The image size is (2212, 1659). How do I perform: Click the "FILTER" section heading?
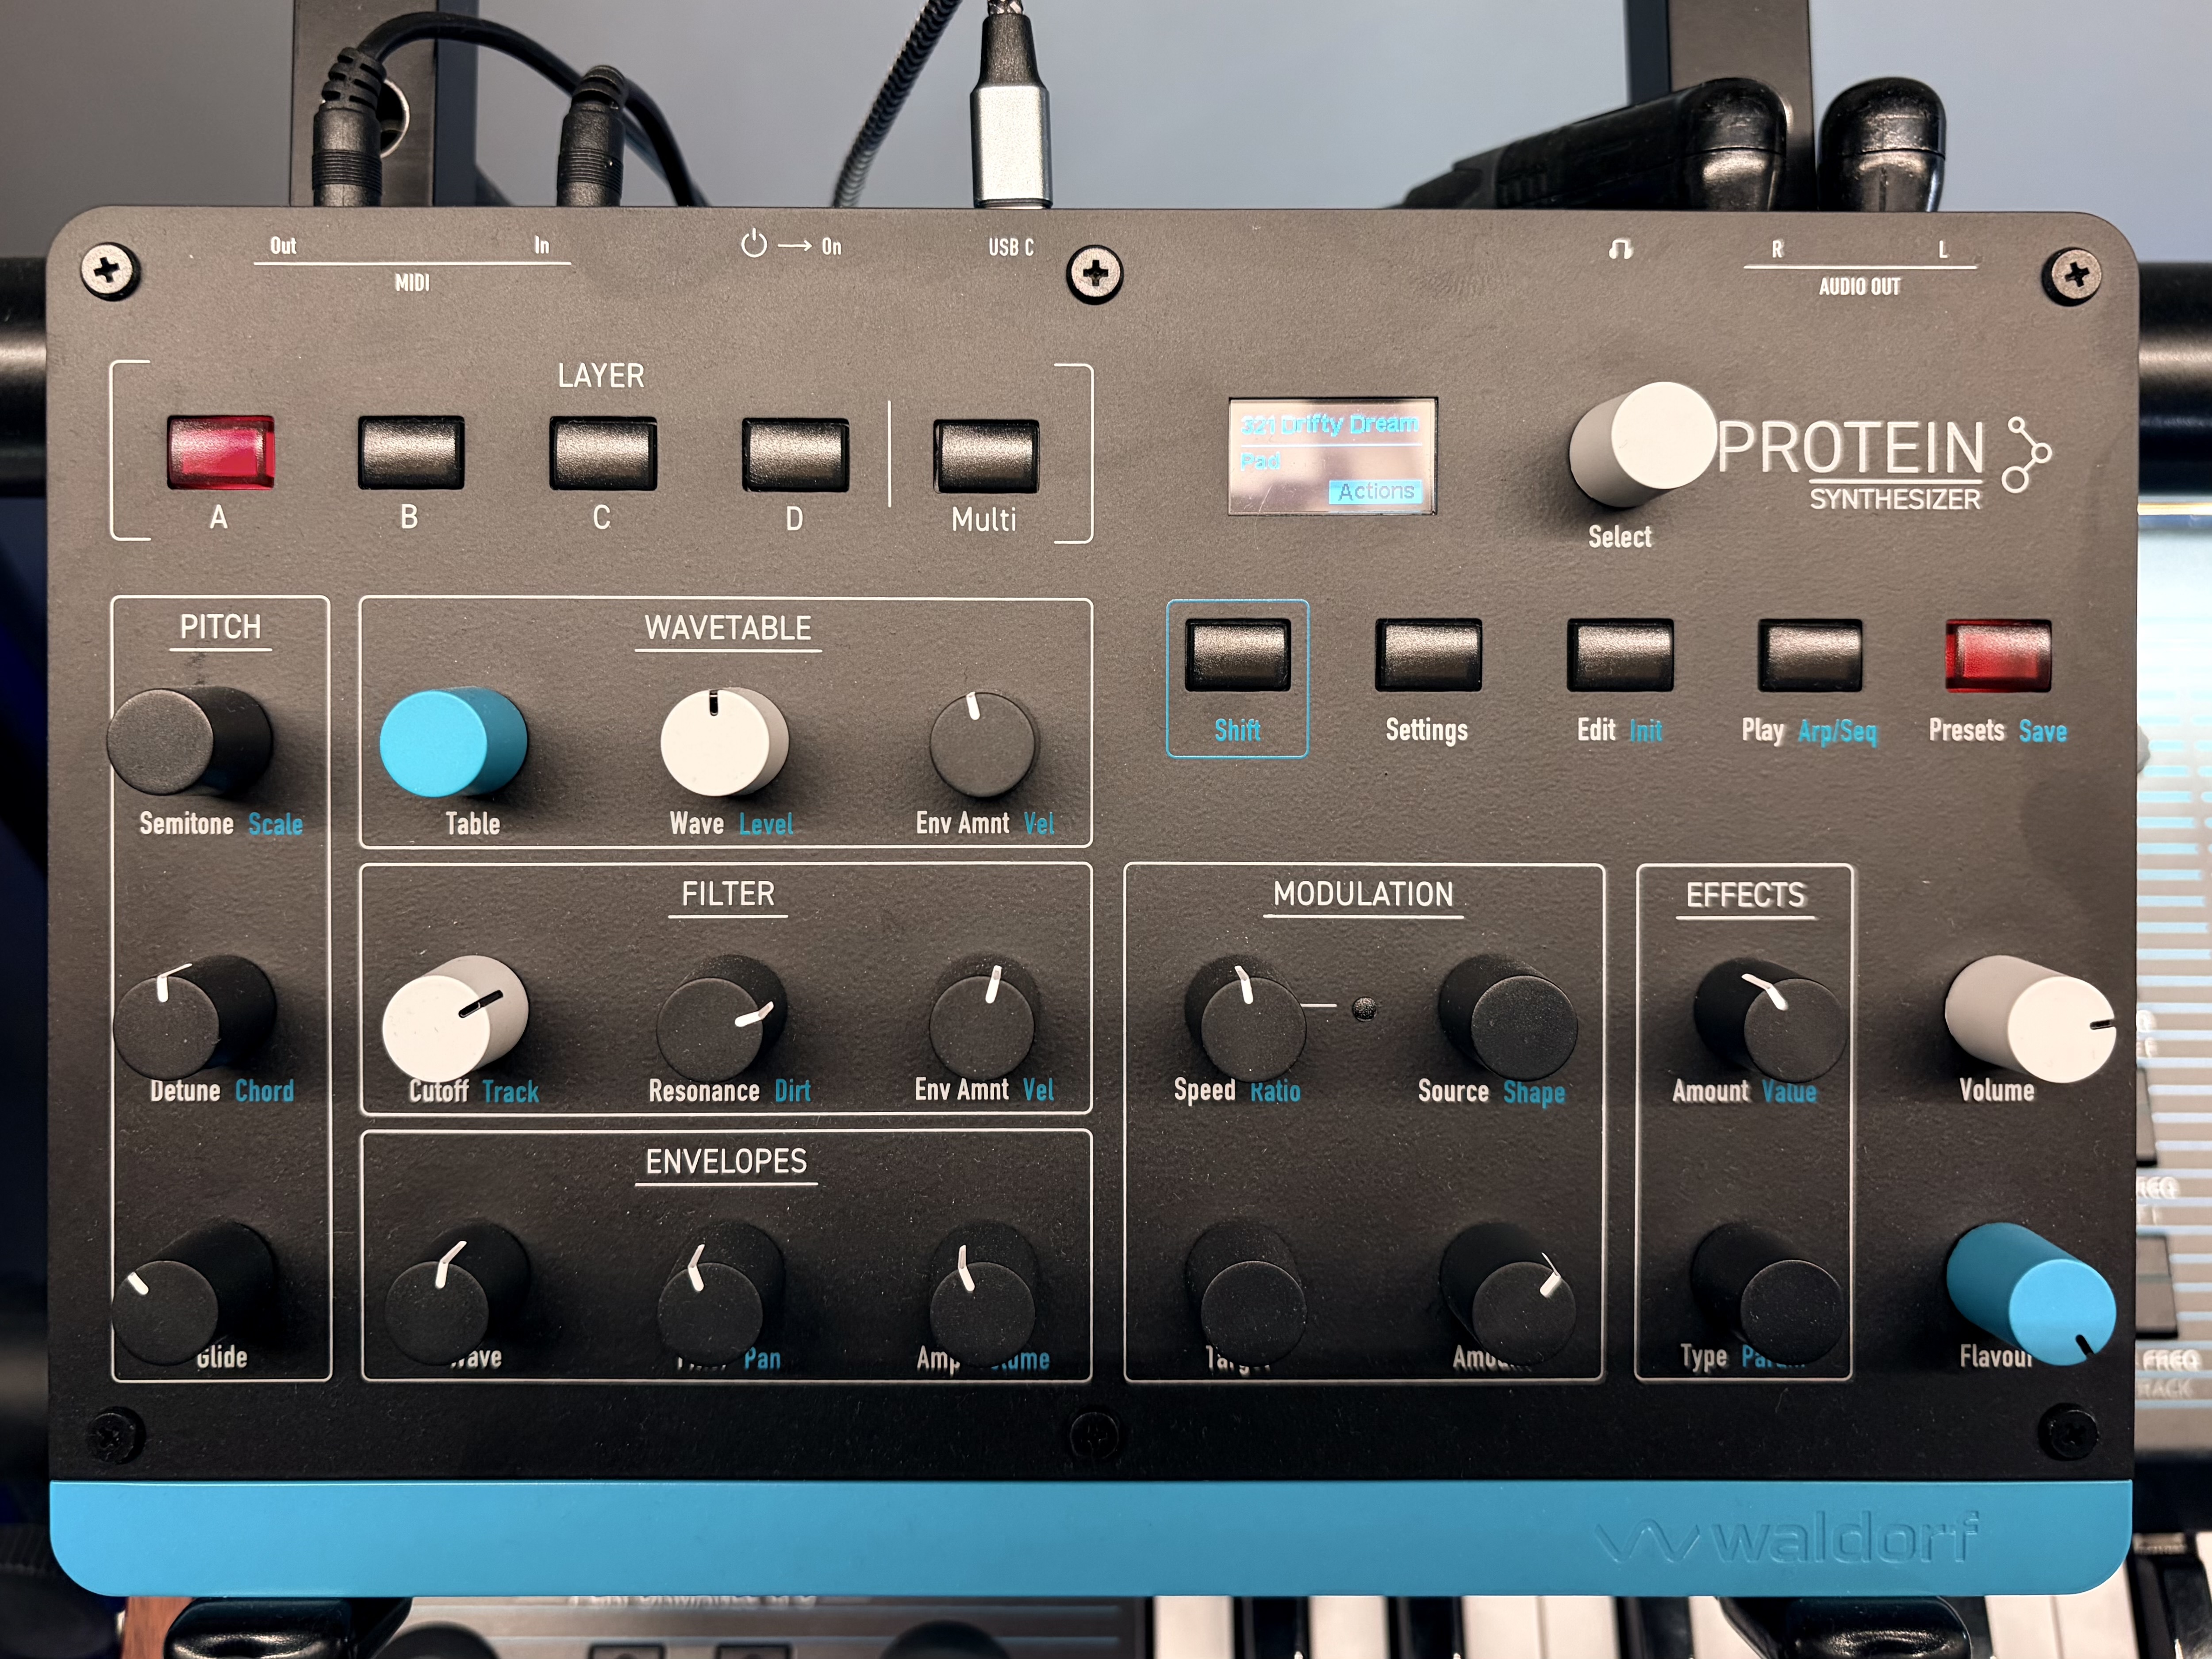[728, 894]
